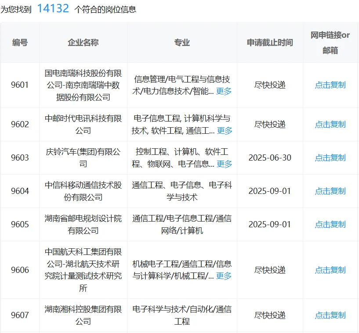
Task: Click number cell 9607
Action: pyautogui.click(x=20, y=315)
